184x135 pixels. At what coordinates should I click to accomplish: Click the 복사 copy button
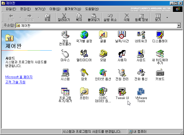(79, 17)
